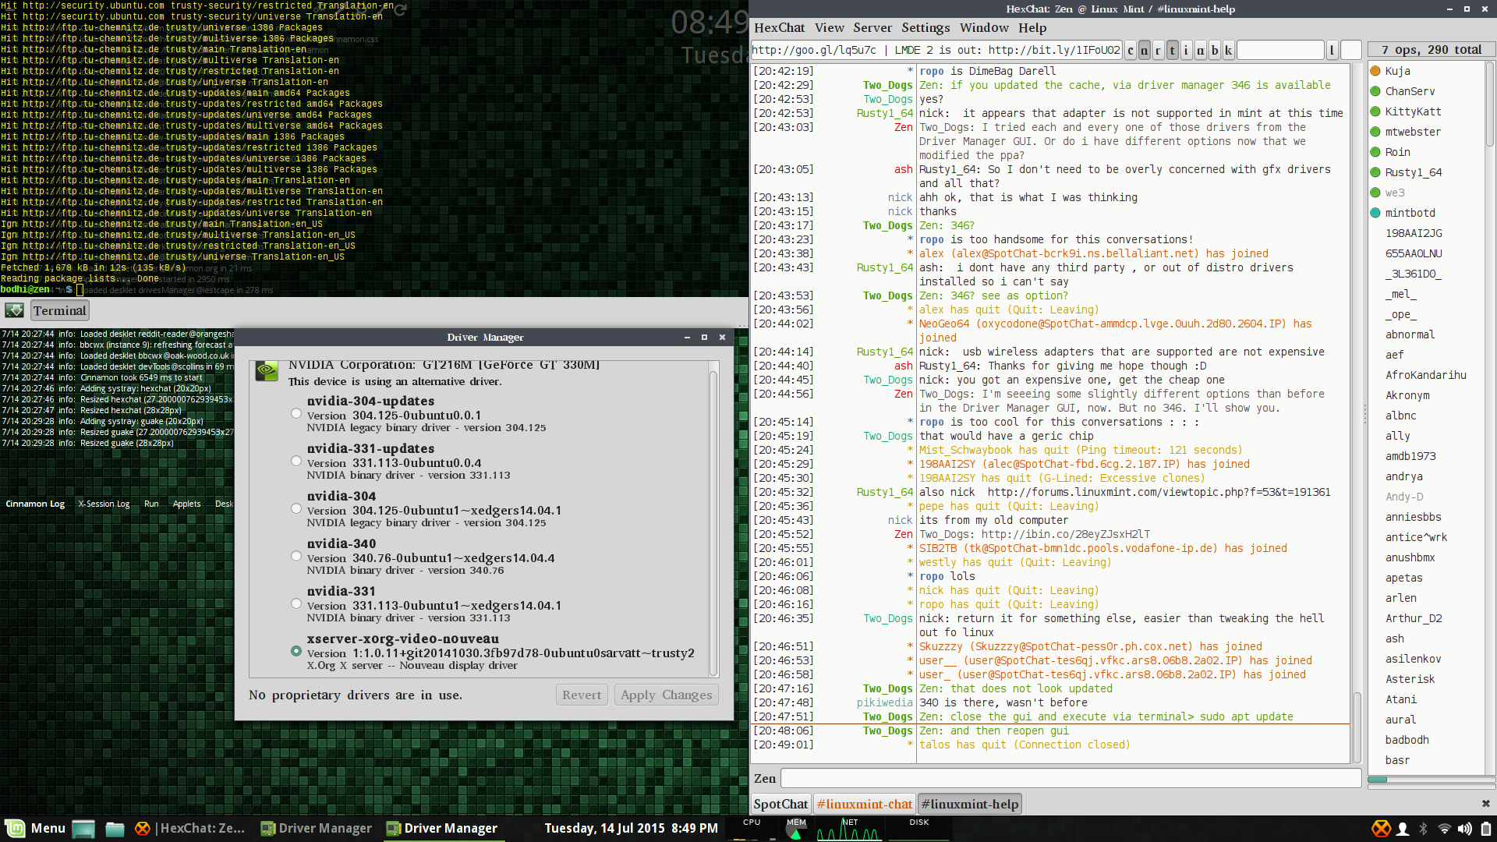This screenshot has height=842, width=1497.
Task: Open the View menu in HexChat
Action: [x=830, y=27]
